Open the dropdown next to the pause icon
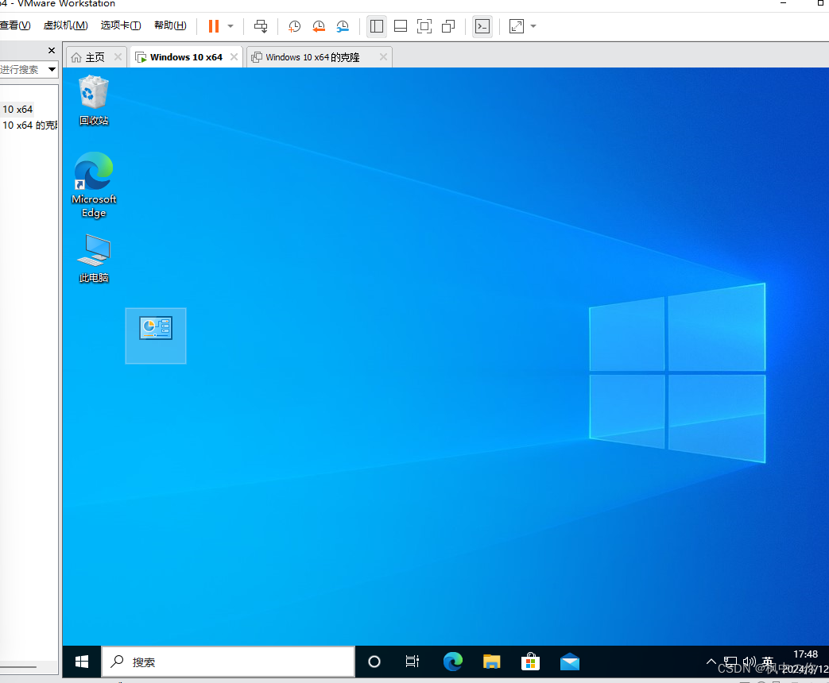The height and width of the screenshot is (683, 829). [x=230, y=25]
